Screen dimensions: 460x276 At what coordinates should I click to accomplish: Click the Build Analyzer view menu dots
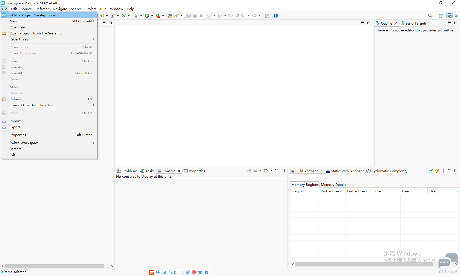tap(443, 171)
